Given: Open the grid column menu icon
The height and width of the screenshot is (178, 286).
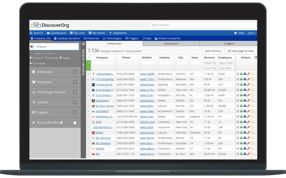Looking at the screenshot, I should point(256,57).
